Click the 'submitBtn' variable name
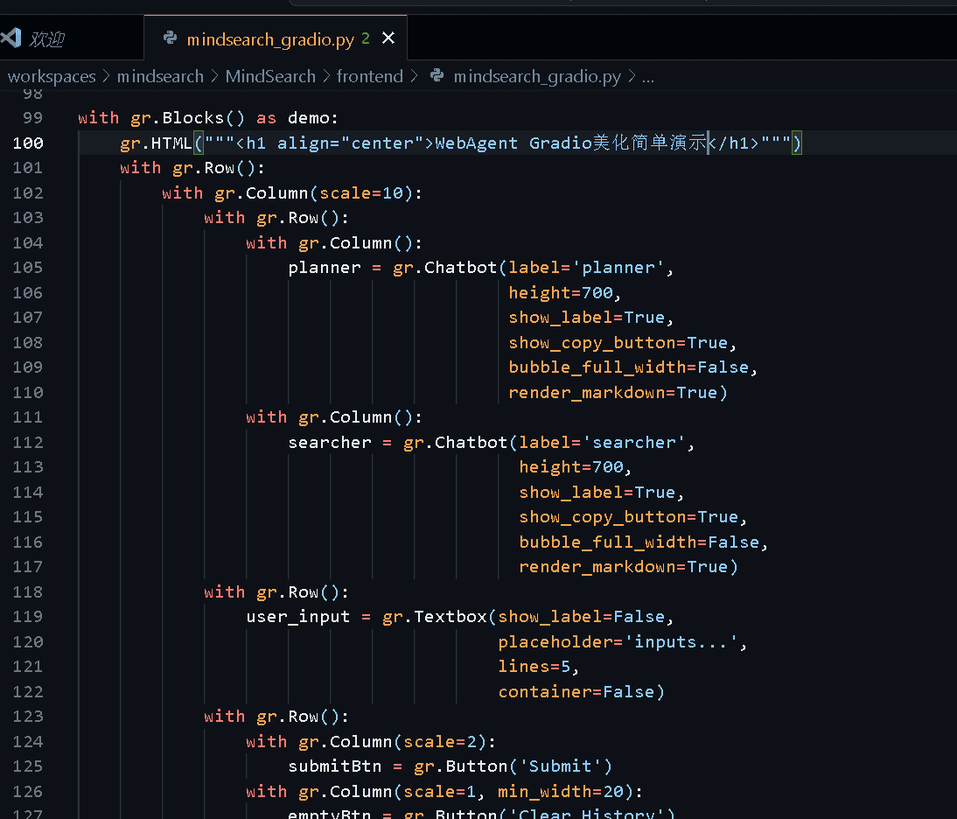 (334, 766)
